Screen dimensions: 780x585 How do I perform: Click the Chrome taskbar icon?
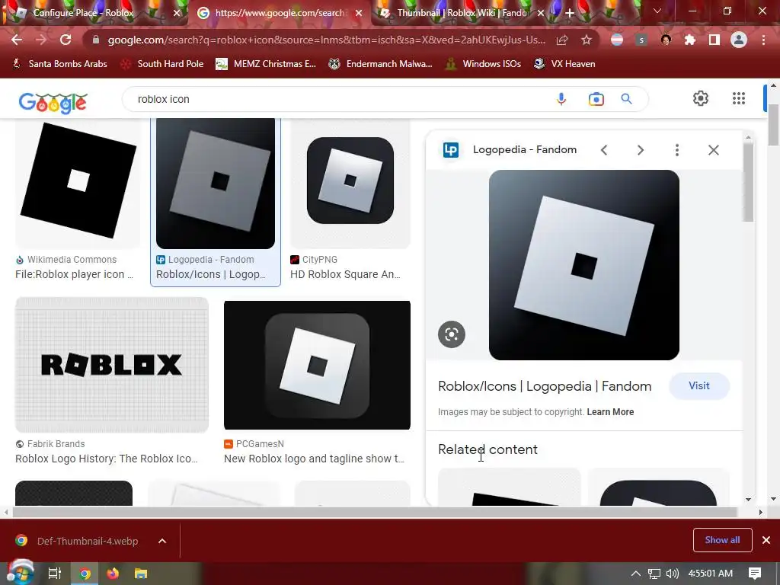85,574
